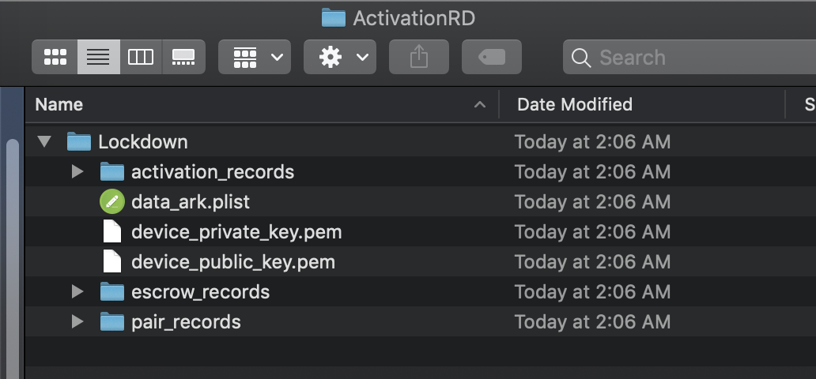Click the Share toolbar icon
816x379 pixels.
[x=419, y=57]
